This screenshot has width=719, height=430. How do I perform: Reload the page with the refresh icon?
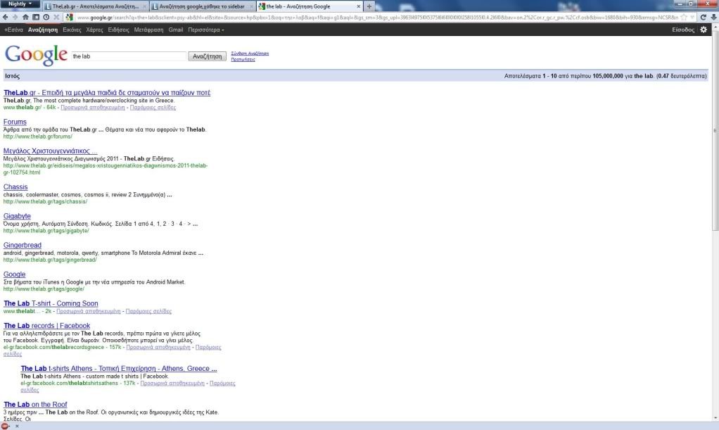[x=704, y=17]
